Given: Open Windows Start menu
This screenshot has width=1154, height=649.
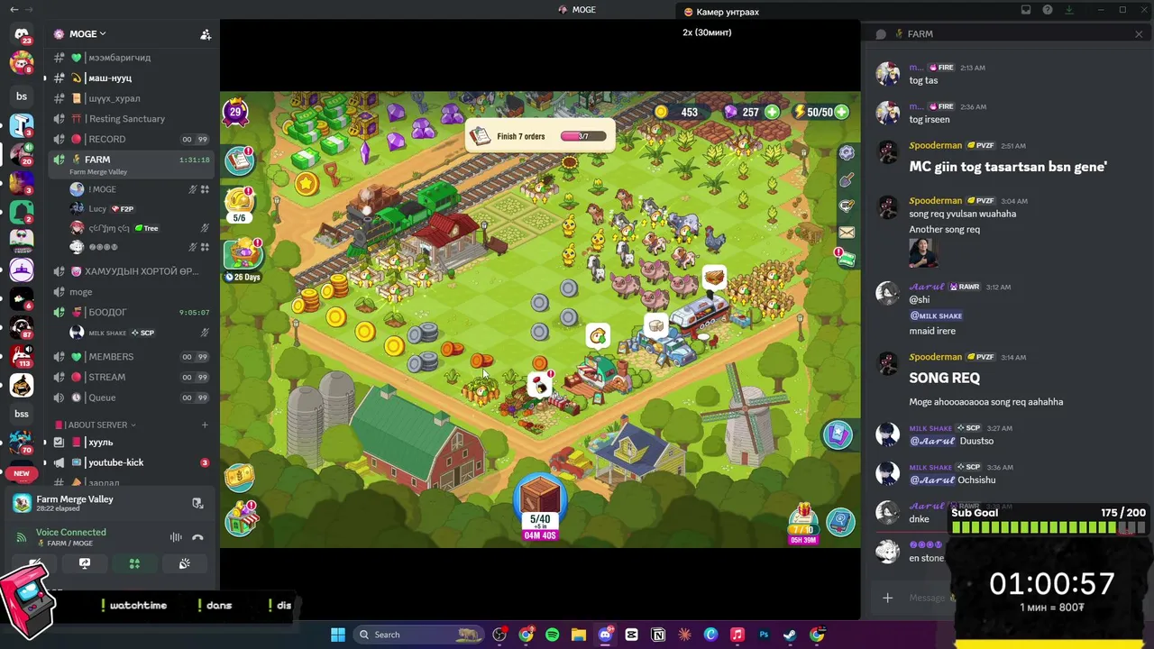Looking at the screenshot, I should pyautogui.click(x=338, y=635).
